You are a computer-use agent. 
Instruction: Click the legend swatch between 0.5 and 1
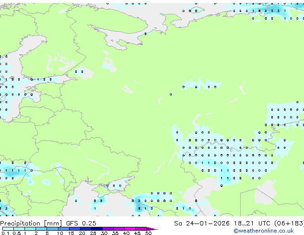19,229
